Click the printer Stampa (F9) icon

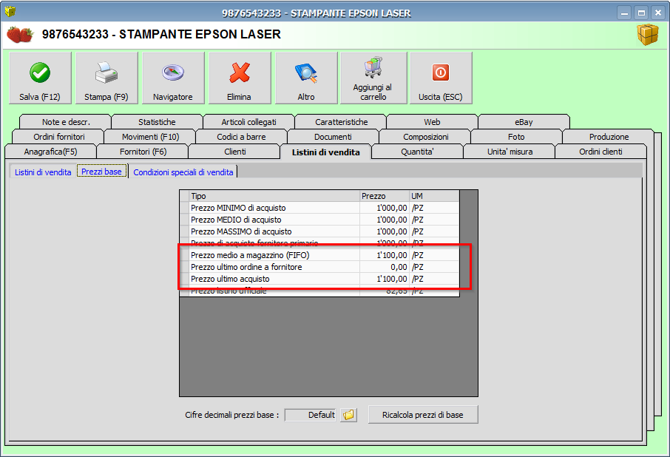coord(106,72)
